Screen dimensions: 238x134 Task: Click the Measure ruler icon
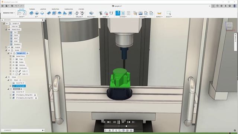tap(159, 13)
